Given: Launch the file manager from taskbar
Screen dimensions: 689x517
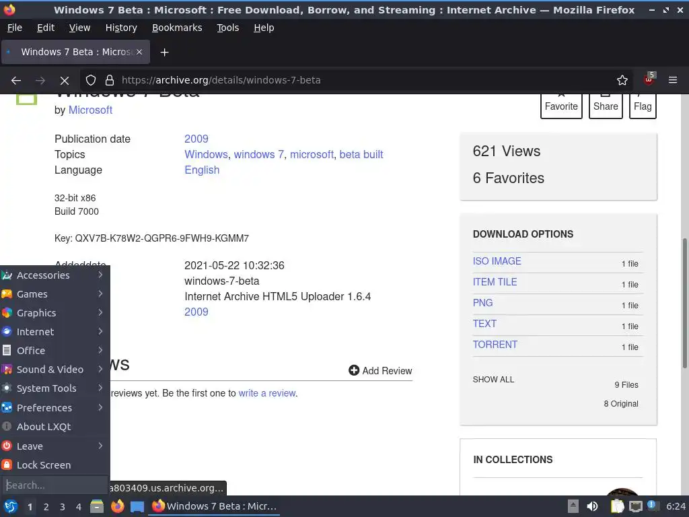Looking at the screenshot, I should pos(97,506).
